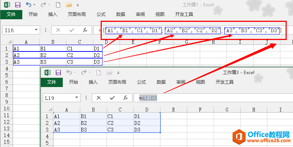Image resolution: width=293 pixels, height=147 pixels.
Task: Select cell B3 in 工作簿3 sheet
Action: [94, 130]
